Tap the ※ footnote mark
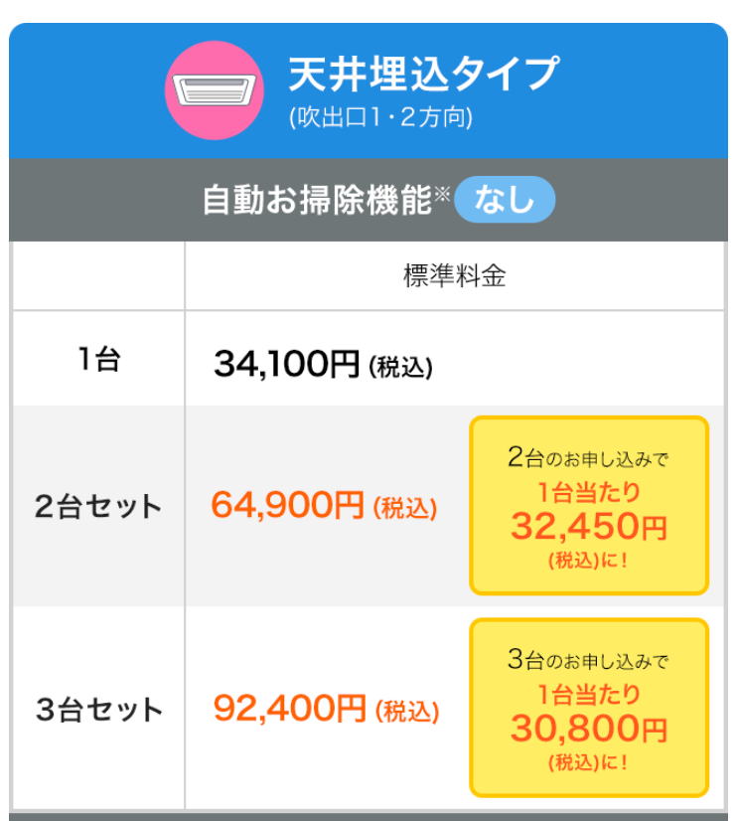Screen dimensions: 737x821 pyautogui.click(x=443, y=191)
